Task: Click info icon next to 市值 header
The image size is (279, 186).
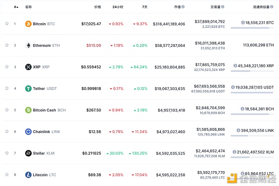Action: point(183,7)
